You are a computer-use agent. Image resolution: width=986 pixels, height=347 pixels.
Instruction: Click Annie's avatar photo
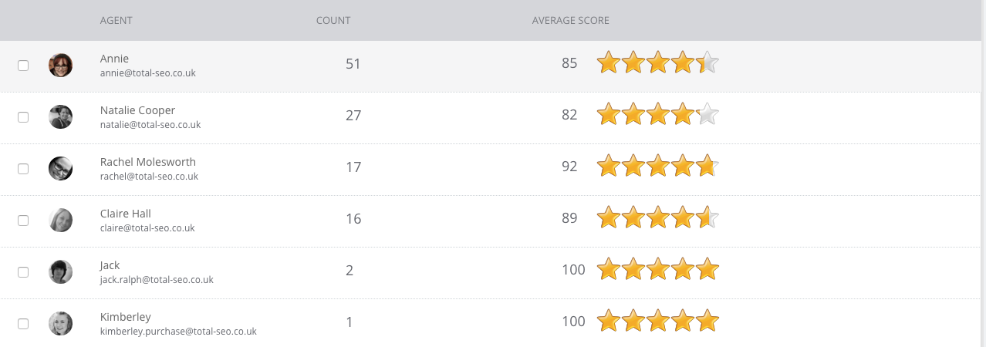60,66
